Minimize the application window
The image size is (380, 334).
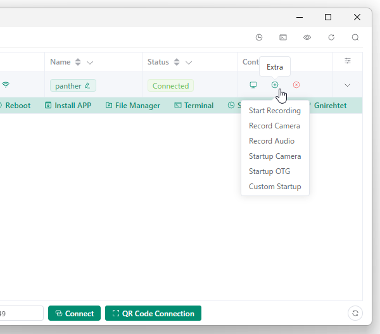click(x=300, y=17)
